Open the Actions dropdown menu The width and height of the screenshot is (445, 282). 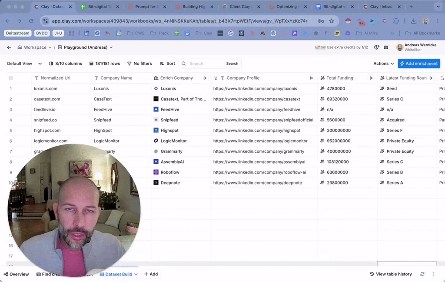(x=383, y=64)
